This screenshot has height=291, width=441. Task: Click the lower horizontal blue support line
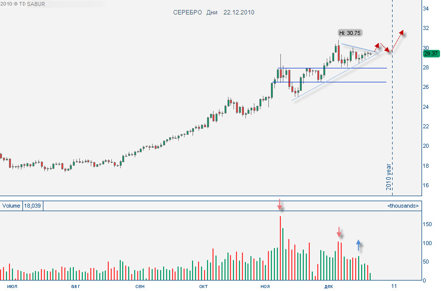[329, 82]
